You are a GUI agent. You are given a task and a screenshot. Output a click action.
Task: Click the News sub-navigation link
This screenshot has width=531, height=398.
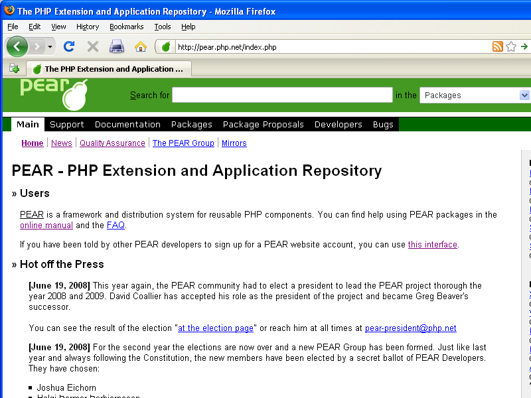tap(62, 143)
